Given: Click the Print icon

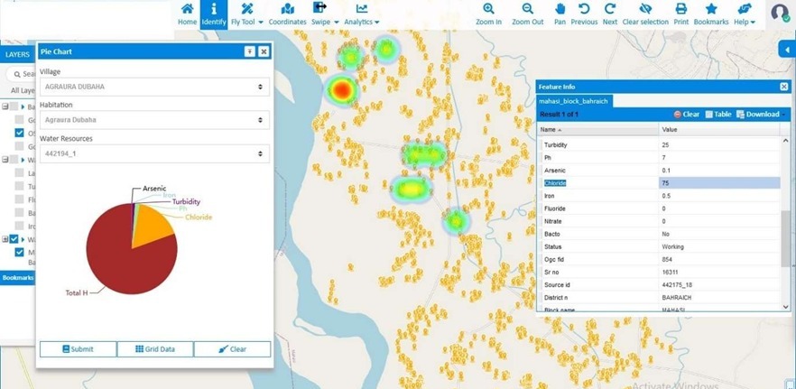Looking at the screenshot, I should tap(680, 14).
